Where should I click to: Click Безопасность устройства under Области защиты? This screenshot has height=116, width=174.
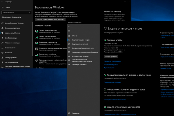[x=48, y=54]
